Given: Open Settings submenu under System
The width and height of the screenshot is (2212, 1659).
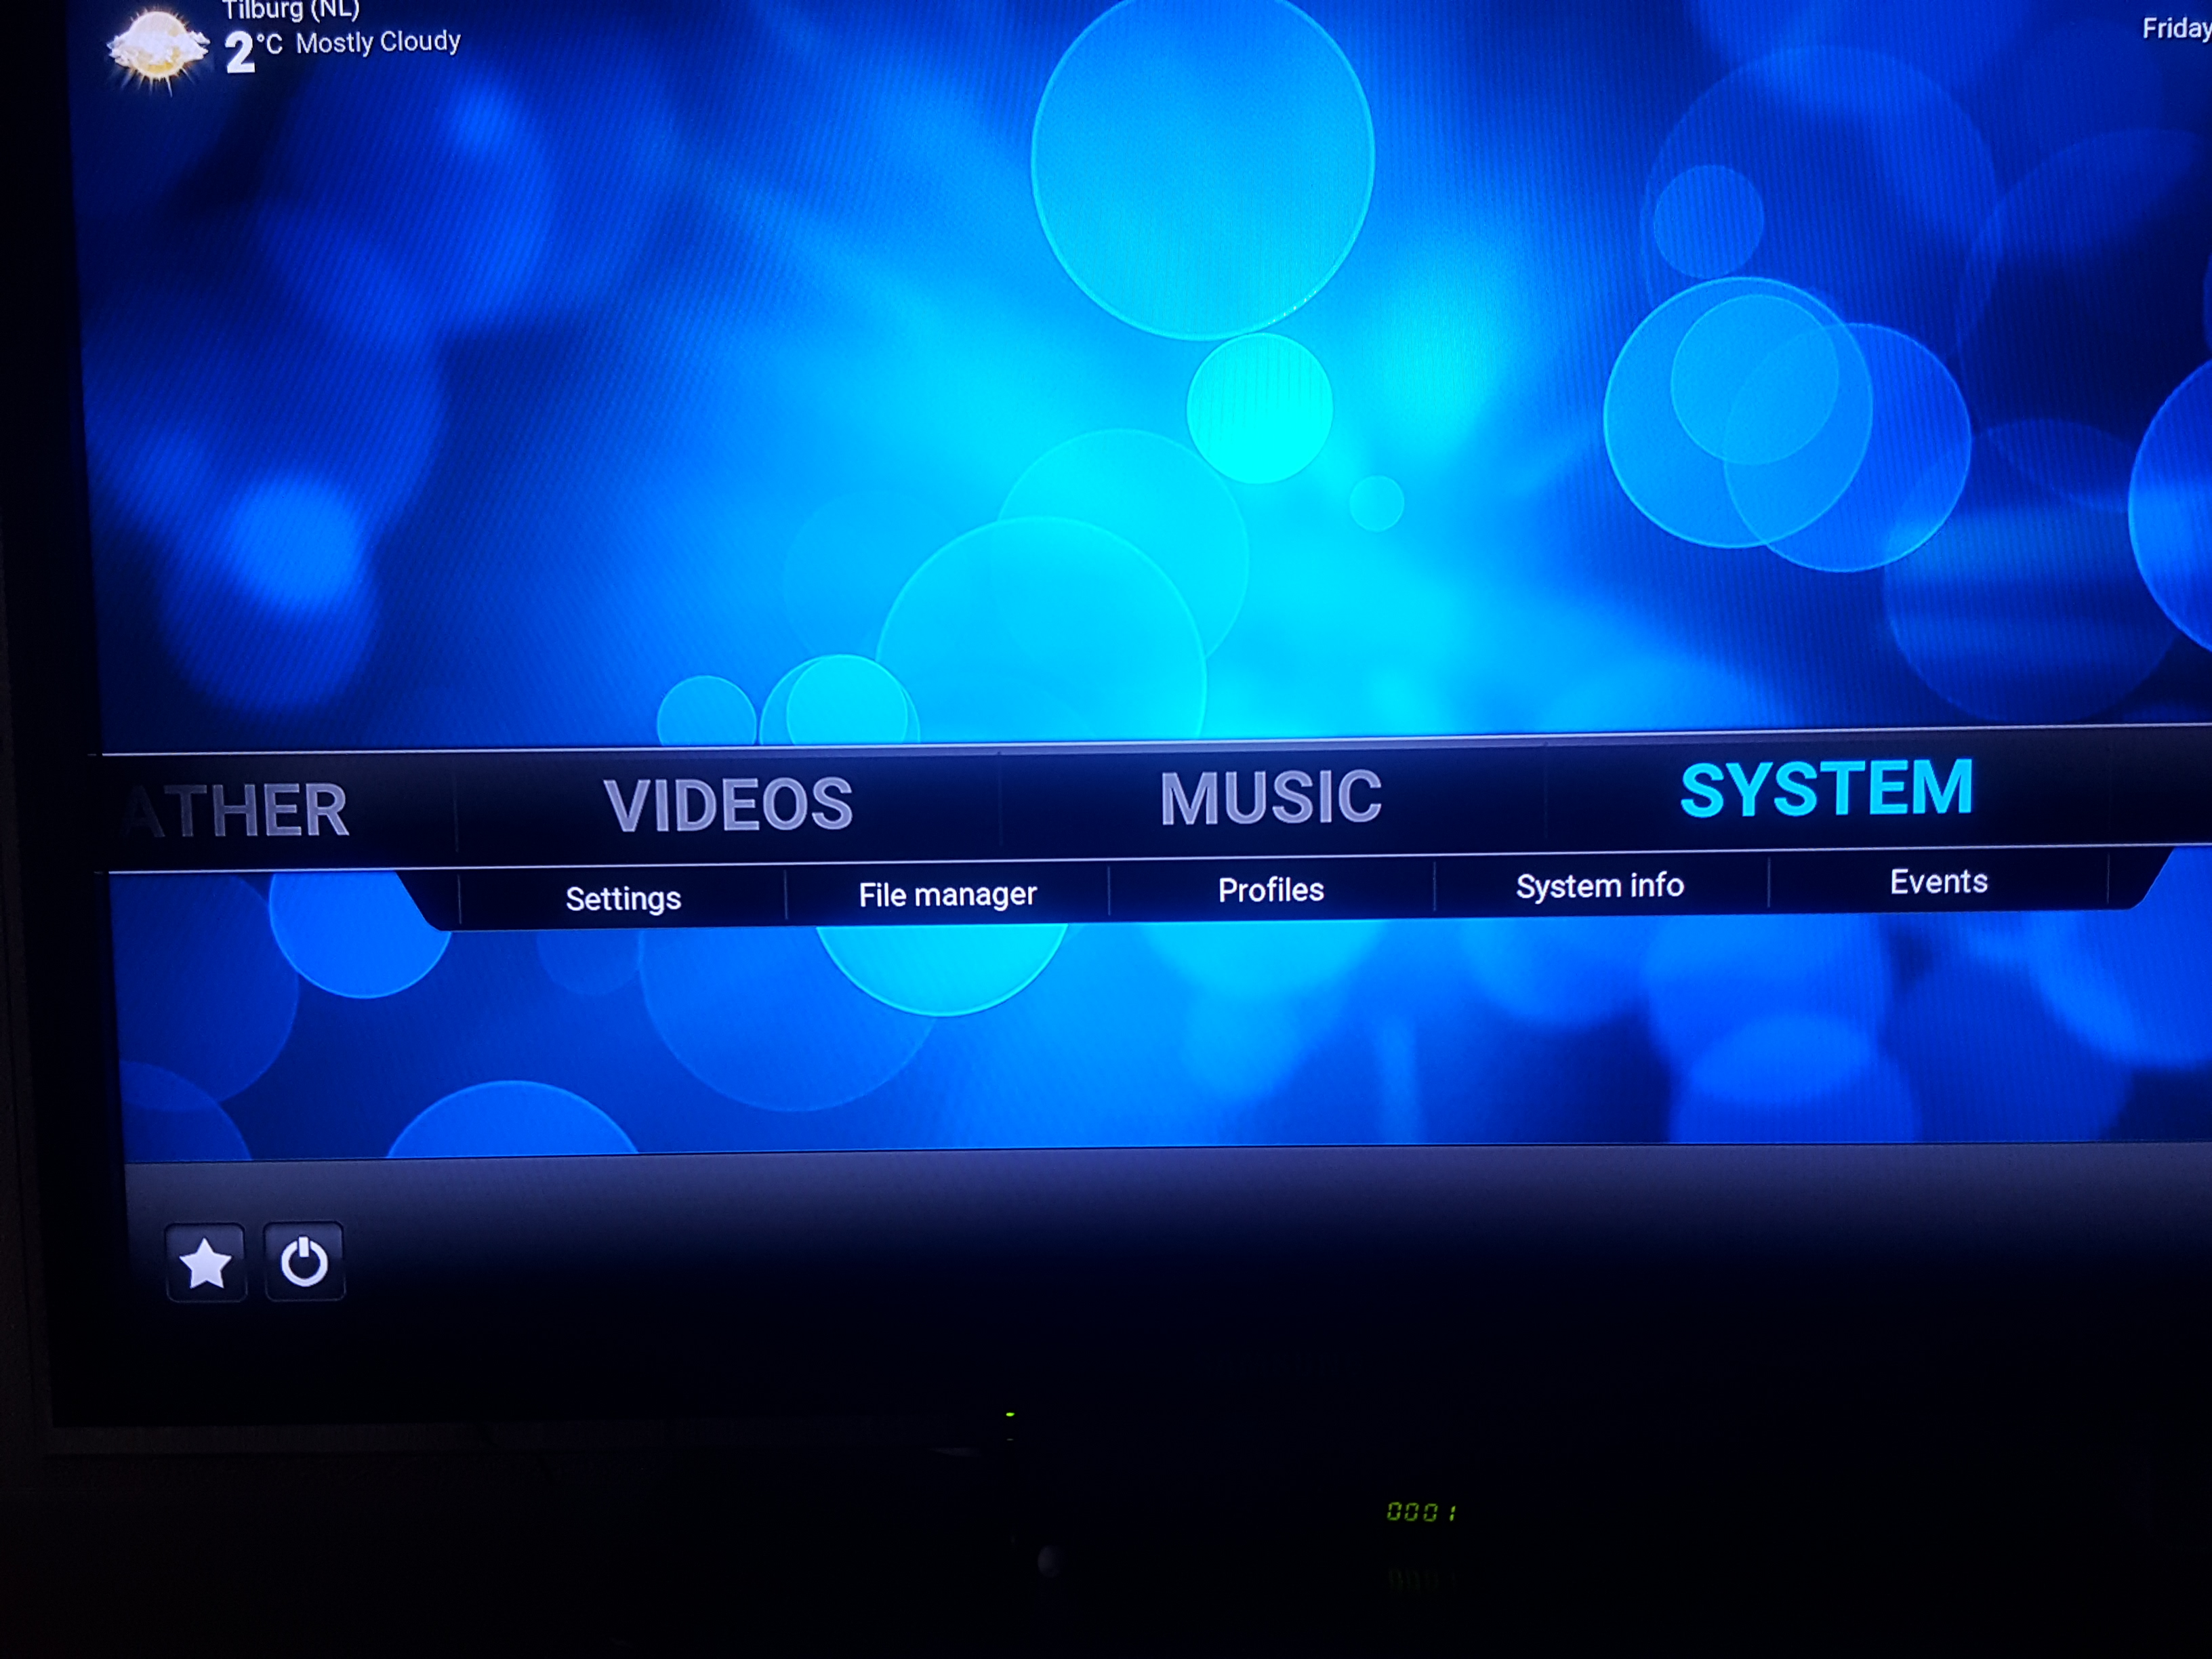Looking at the screenshot, I should click(623, 898).
